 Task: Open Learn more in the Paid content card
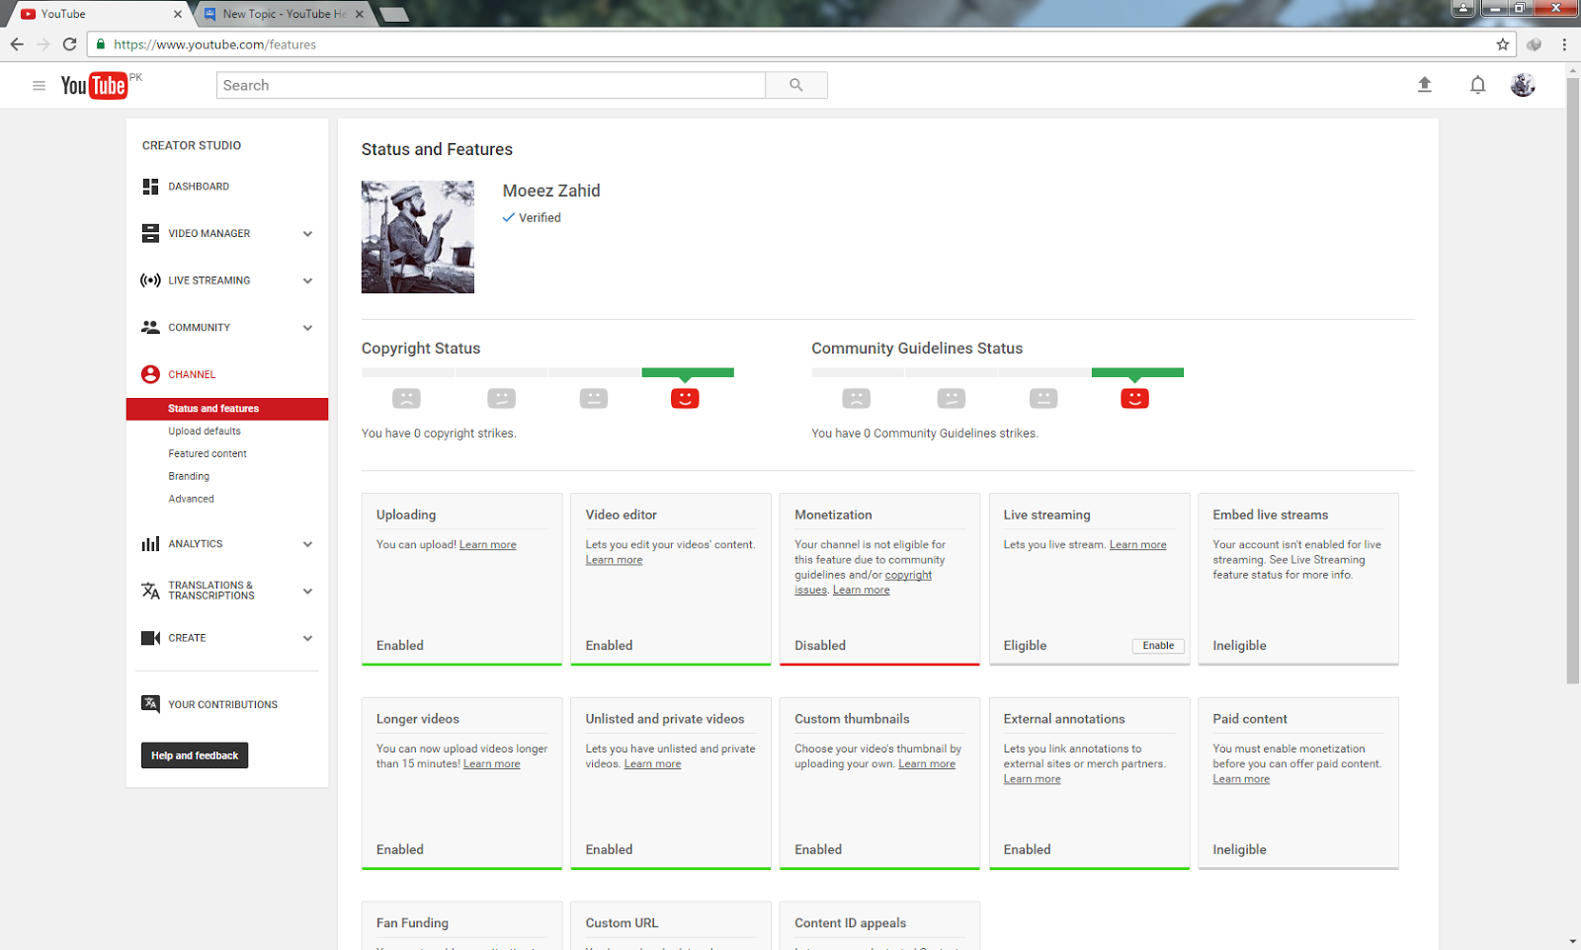click(1241, 779)
